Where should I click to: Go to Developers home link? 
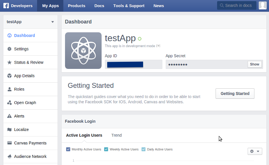(x=22, y=6)
